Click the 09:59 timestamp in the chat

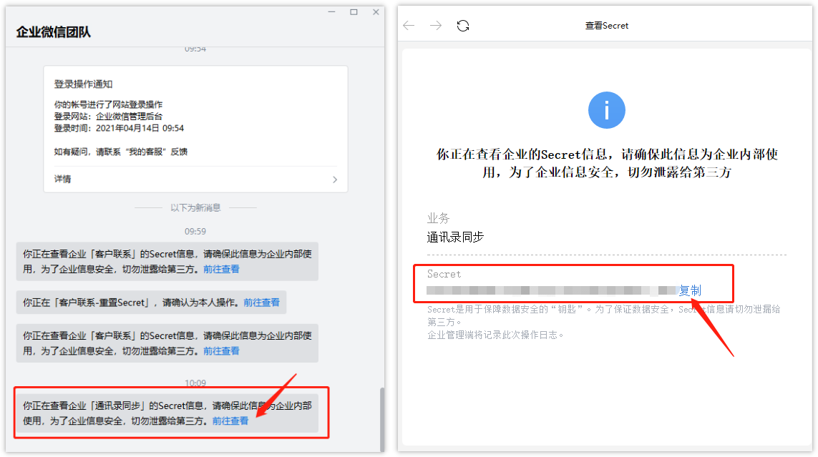tap(195, 232)
